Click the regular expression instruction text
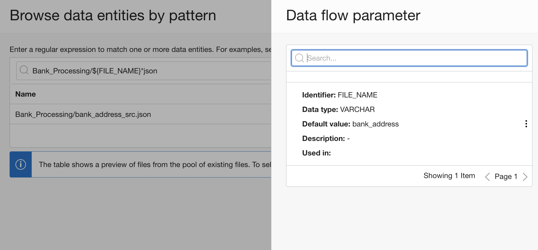538x250 pixels. 140,50
